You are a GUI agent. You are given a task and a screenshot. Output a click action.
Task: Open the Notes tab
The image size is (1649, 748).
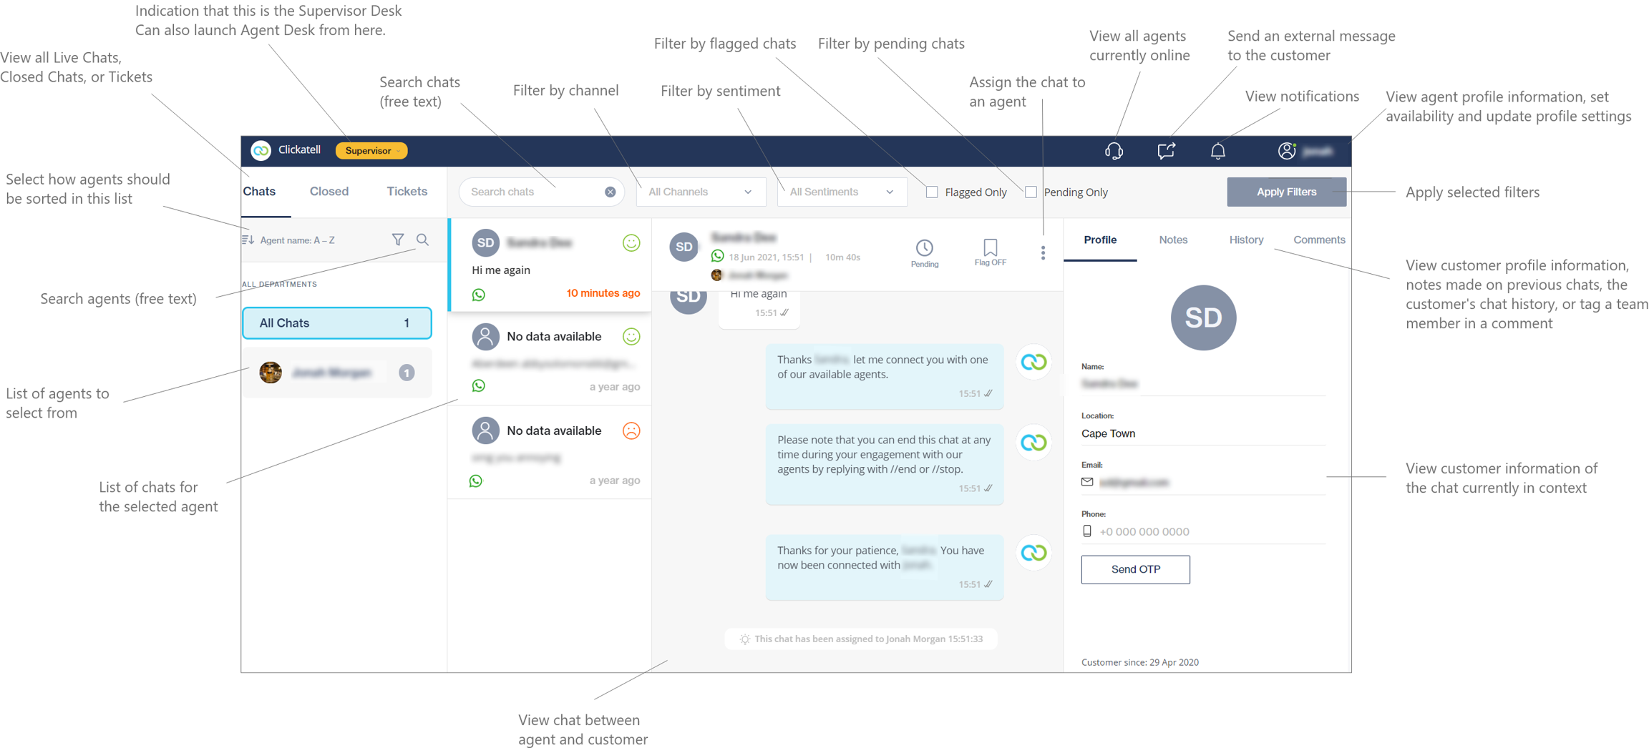[x=1173, y=240]
